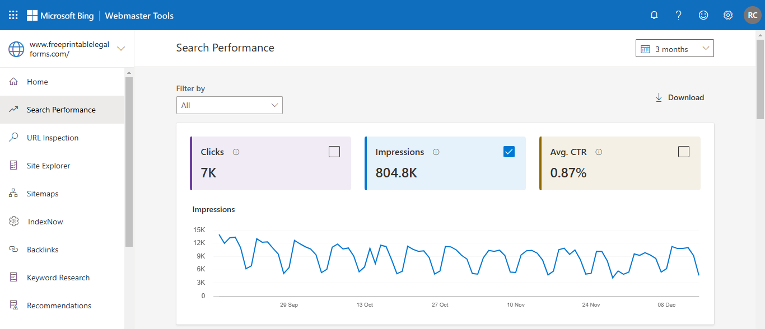Enable the Avg. CTR checkbox

[684, 152]
